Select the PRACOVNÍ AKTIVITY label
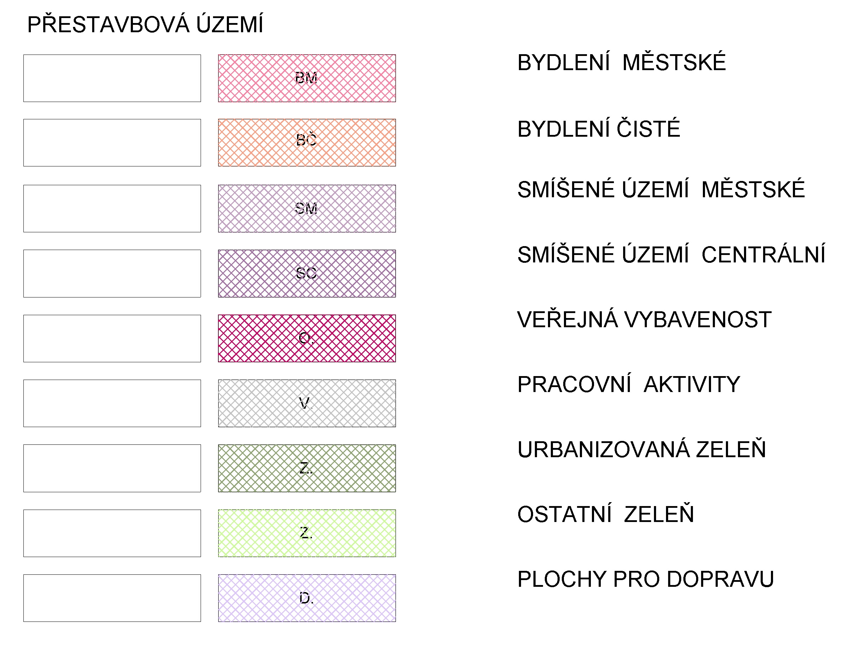Viewport: 845px width, 647px height. 629,384
